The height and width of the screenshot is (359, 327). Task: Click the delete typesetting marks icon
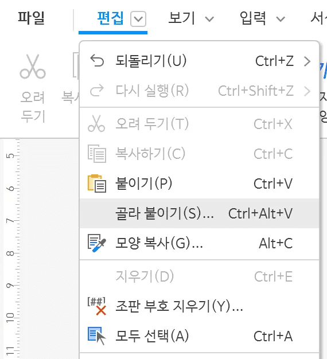tap(97, 306)
